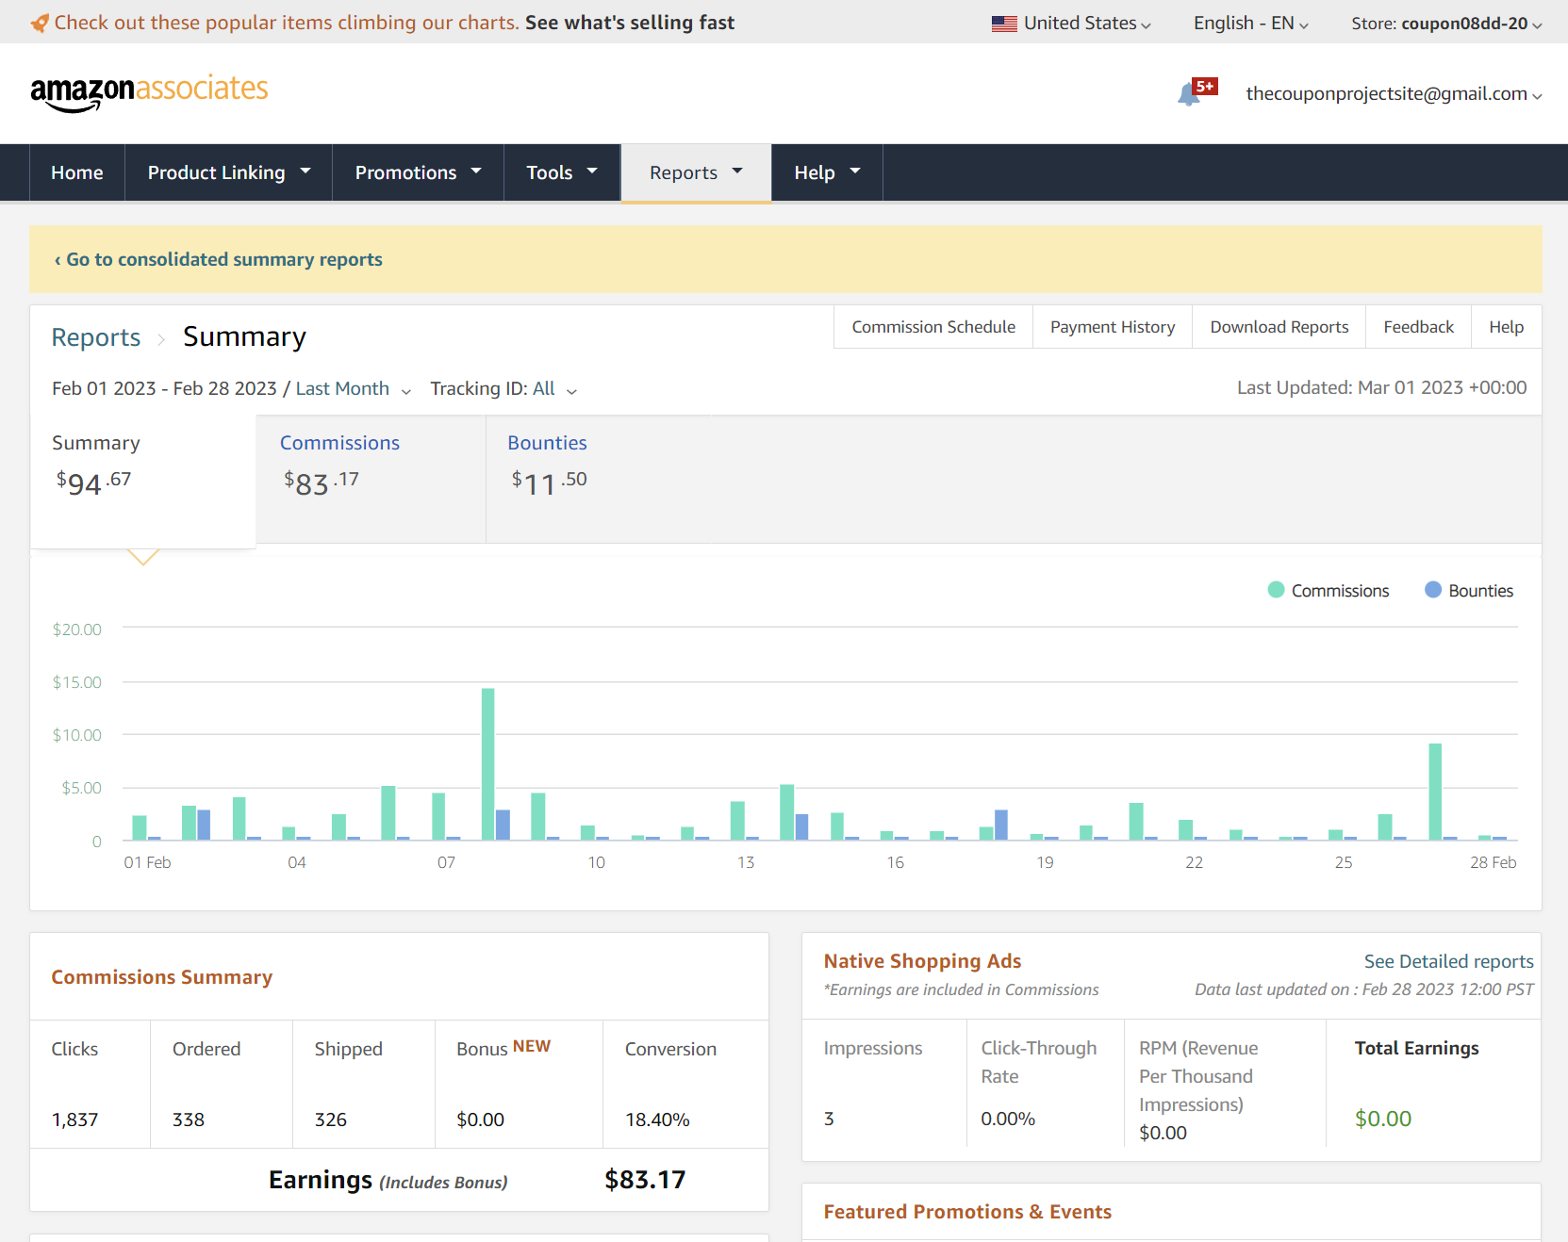Open the United States country dropdown
1568x1242 pixels.
(1071, 24)
